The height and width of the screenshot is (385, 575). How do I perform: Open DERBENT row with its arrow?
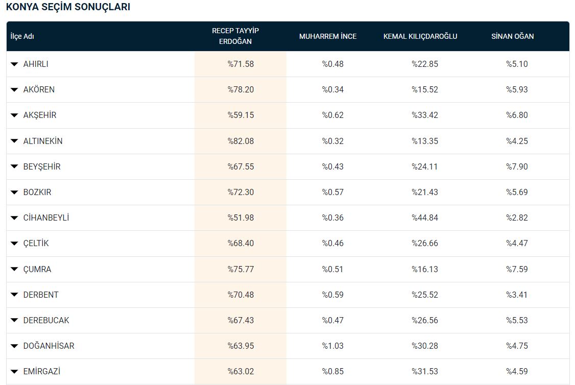[14, 295]
